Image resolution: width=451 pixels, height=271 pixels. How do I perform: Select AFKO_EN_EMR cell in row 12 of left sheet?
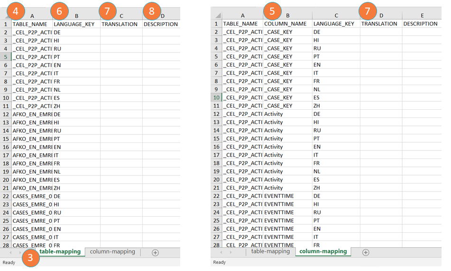pos(32,114)
